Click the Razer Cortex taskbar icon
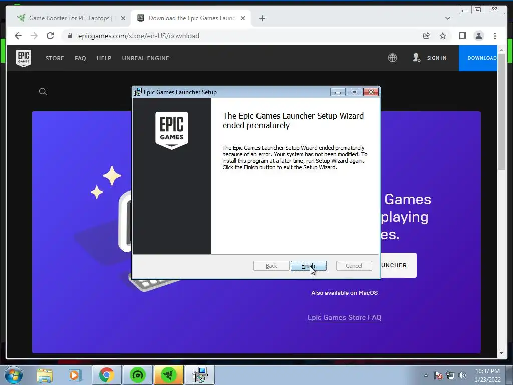 pyautogui.click(x=169, y=375)
